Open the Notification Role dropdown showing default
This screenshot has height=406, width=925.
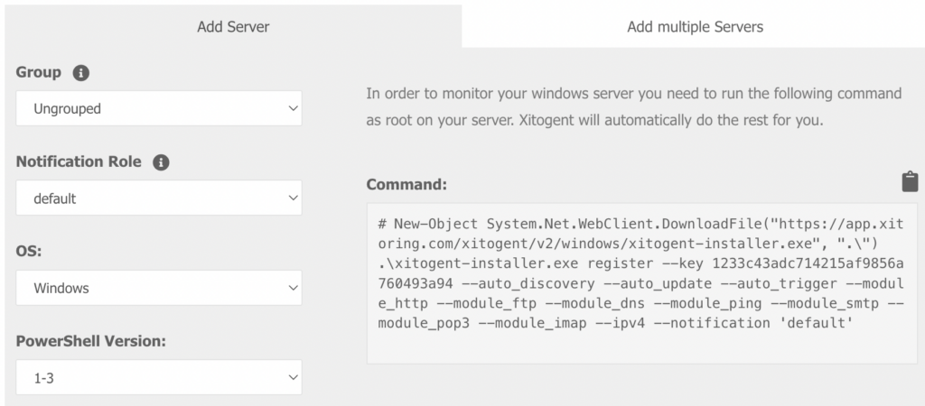pos(159,198)
